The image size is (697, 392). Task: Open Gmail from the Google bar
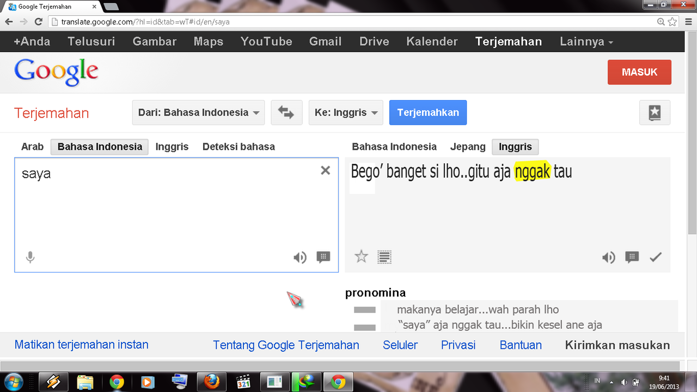click(326, 41)
